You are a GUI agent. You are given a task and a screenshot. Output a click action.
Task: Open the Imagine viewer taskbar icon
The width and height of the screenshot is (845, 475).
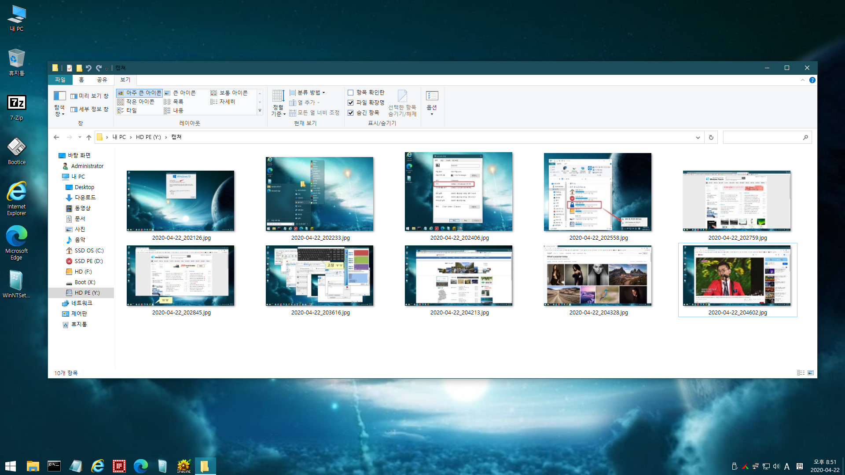(x=184, y=466)
